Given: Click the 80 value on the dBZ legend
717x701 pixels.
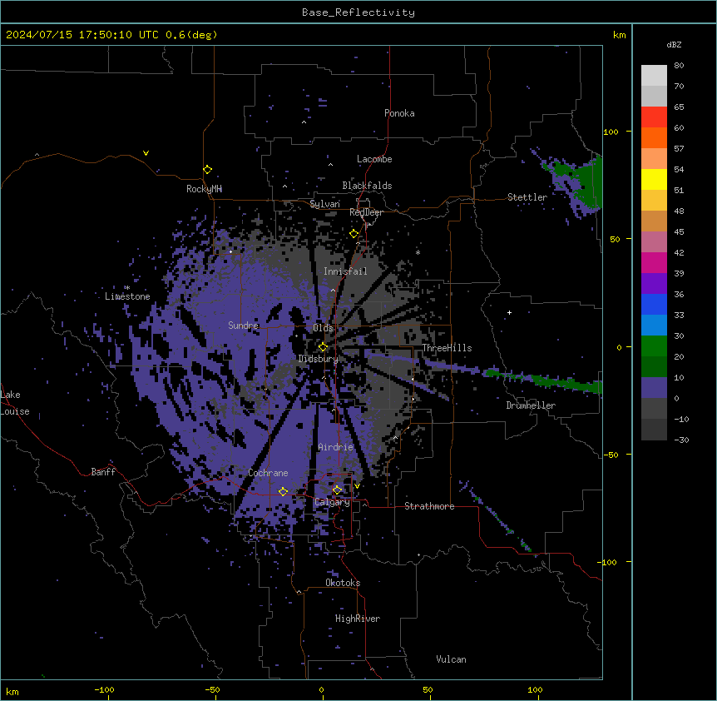Looking at the screenshot, I should (679, 66).
